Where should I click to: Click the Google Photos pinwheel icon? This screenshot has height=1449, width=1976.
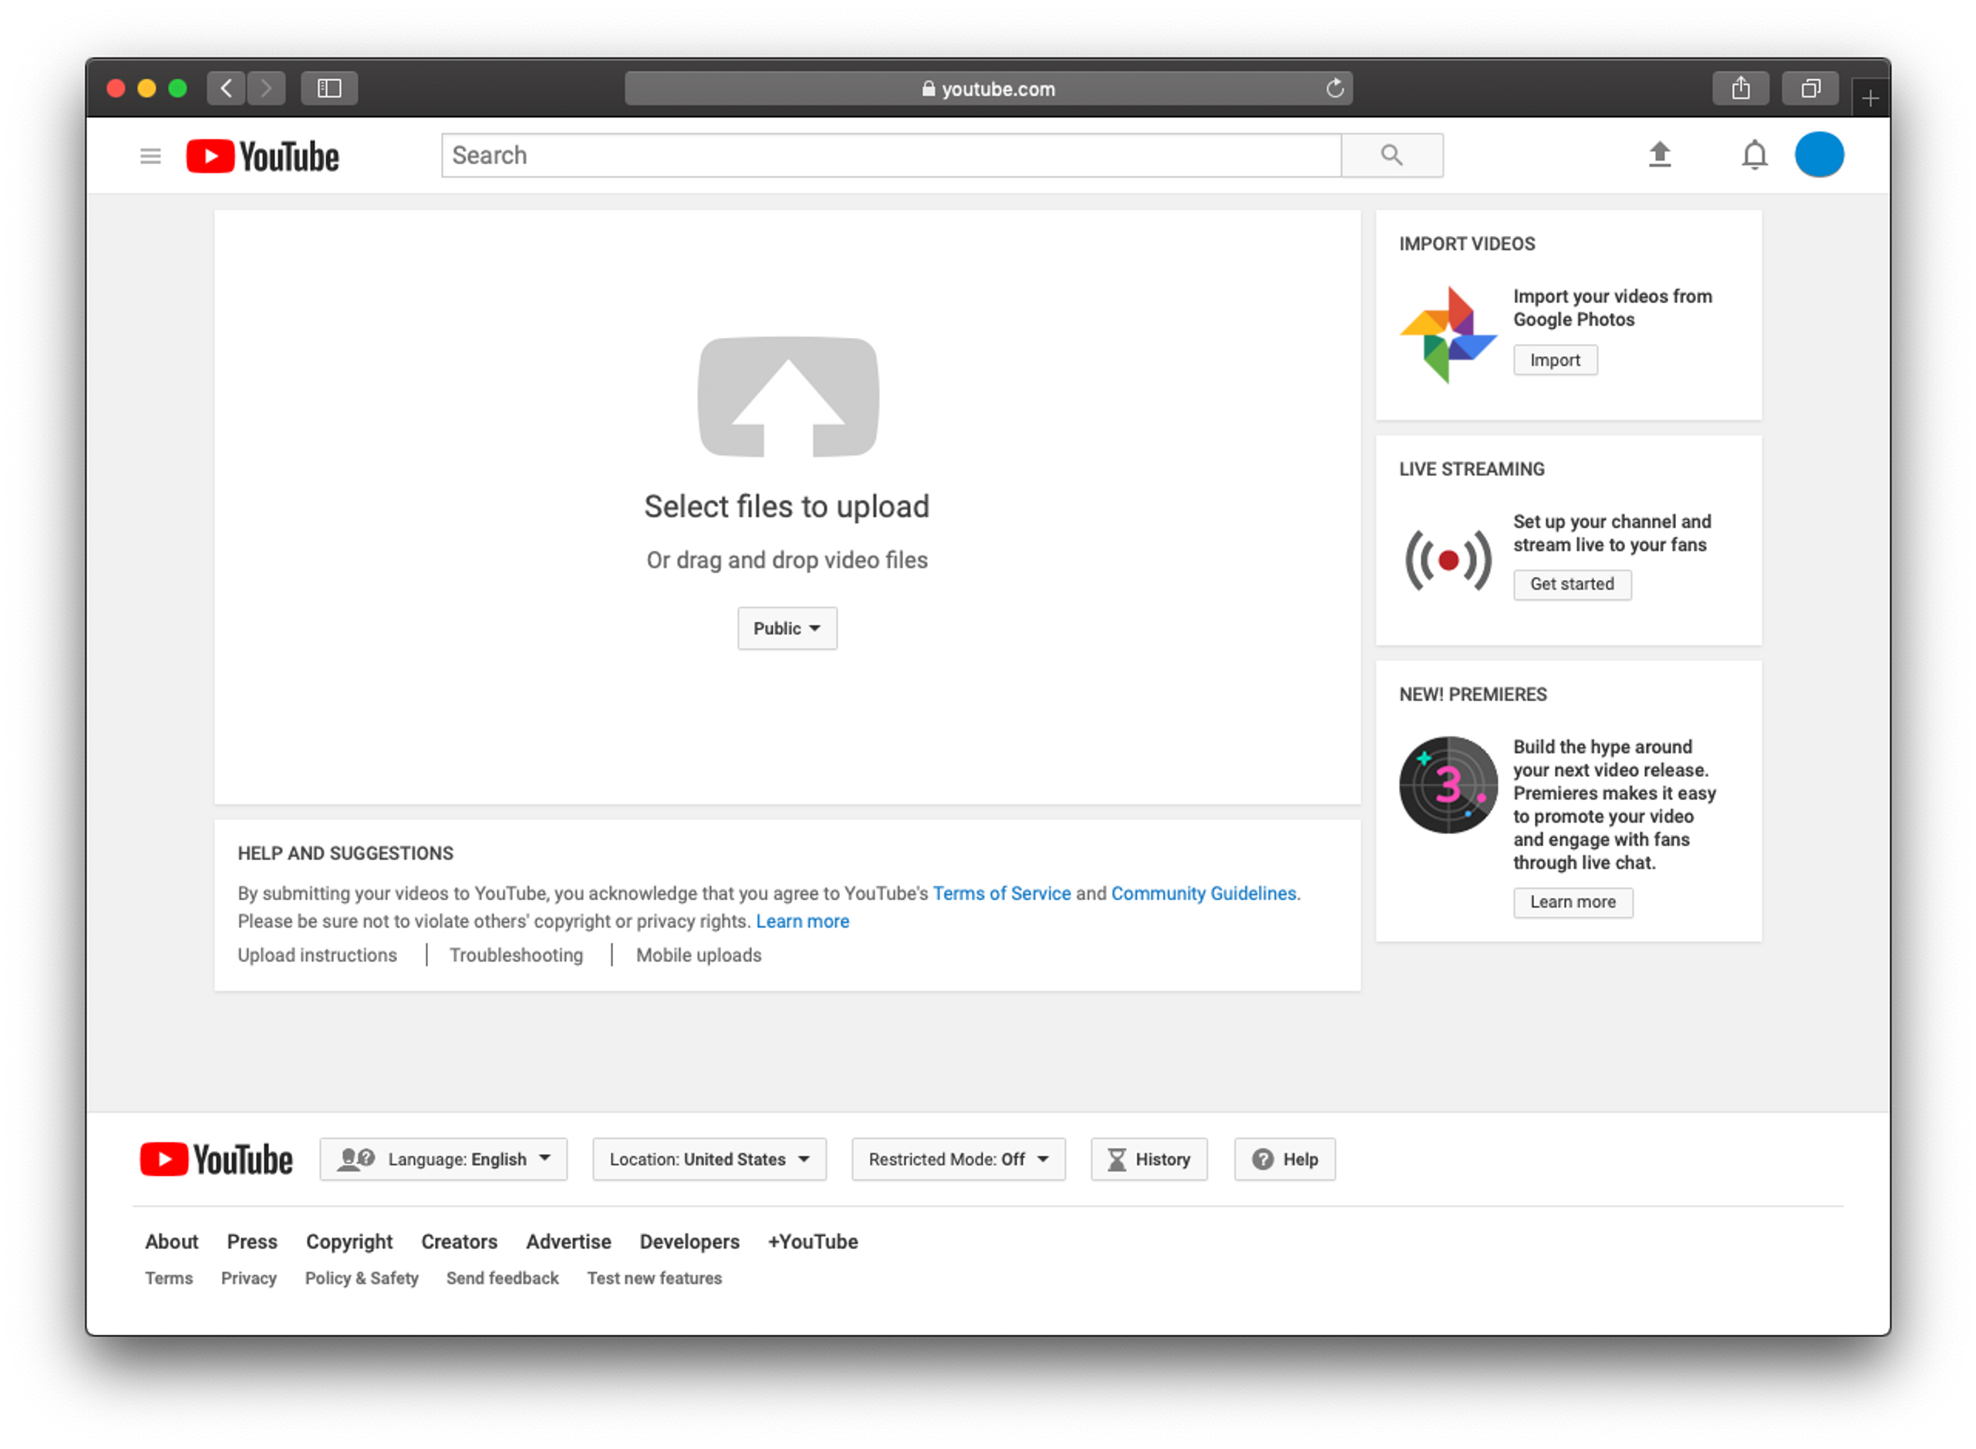click(x=1448, y=334)
